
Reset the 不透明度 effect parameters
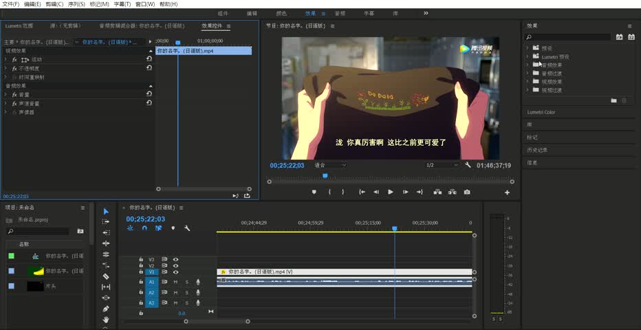149,68
